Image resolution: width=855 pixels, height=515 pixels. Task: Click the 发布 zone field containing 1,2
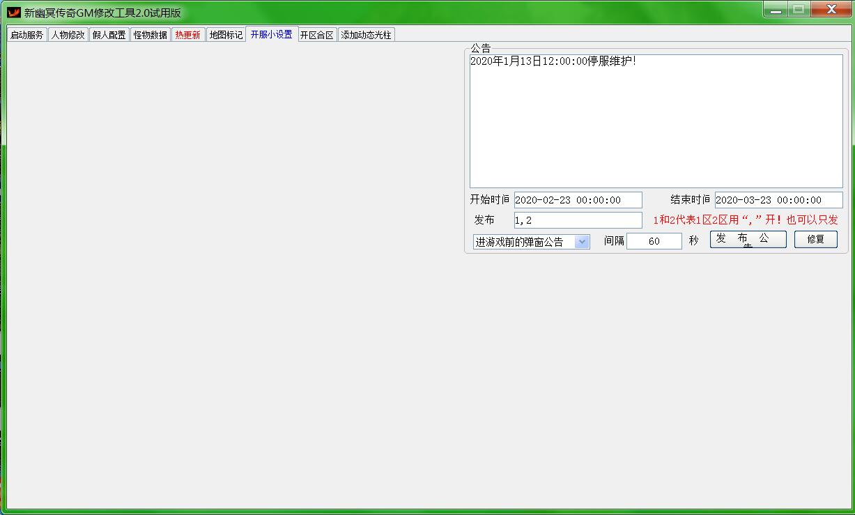coord(578,220)
